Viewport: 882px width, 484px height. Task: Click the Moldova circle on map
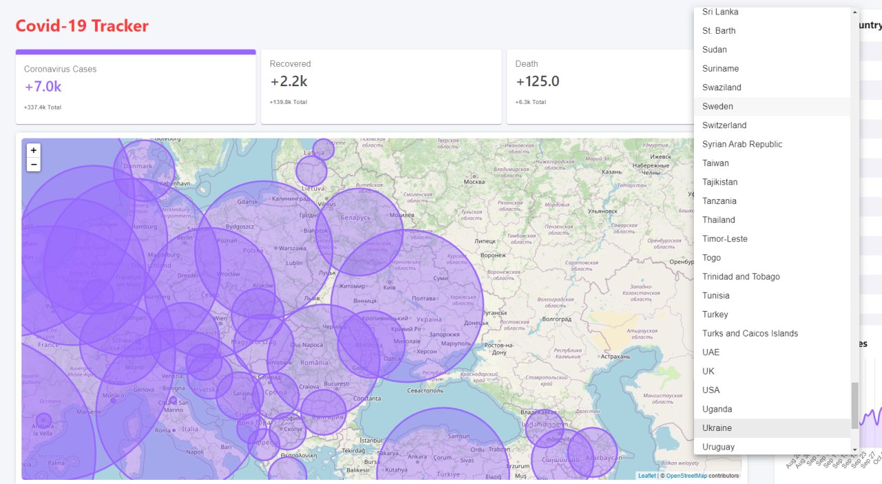point(371,345)
